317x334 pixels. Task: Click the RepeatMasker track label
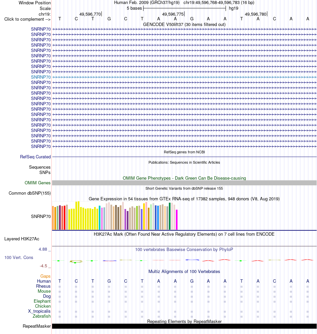coord(37,326)
